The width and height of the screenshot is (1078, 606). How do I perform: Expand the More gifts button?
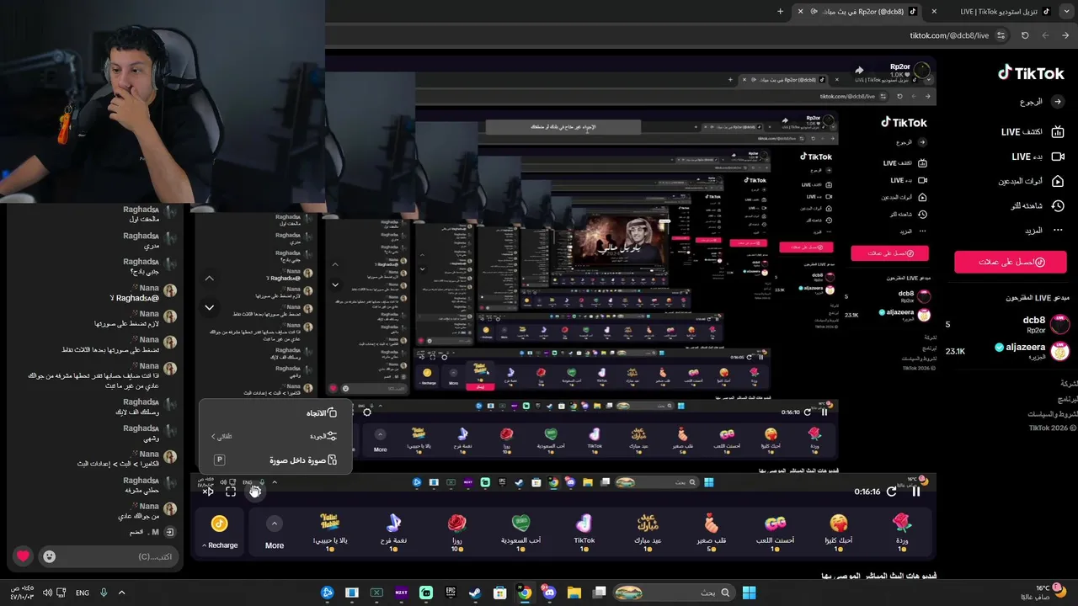pos(275,534)
